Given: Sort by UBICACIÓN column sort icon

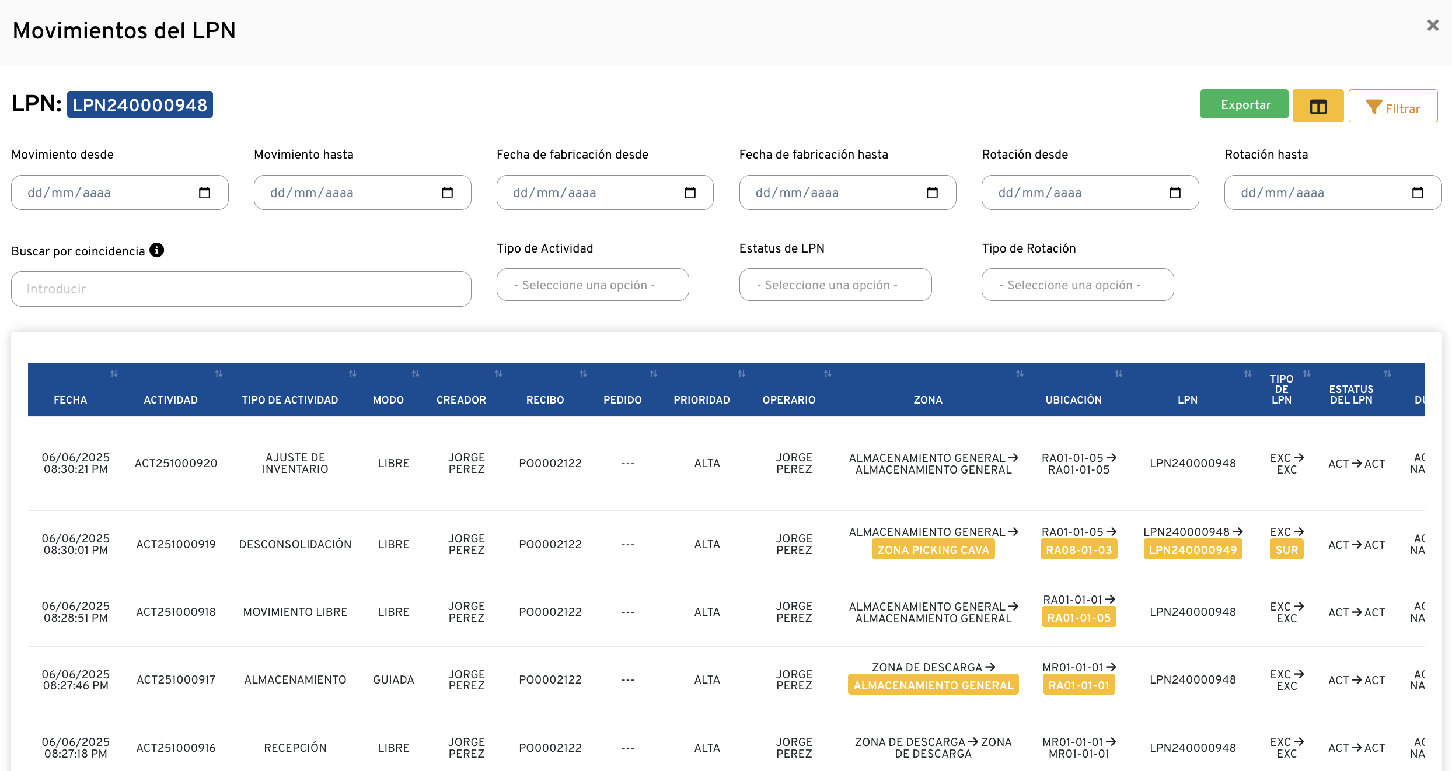Looking at the screenshot, I should pyautogui.click(x=1119, y=374).
